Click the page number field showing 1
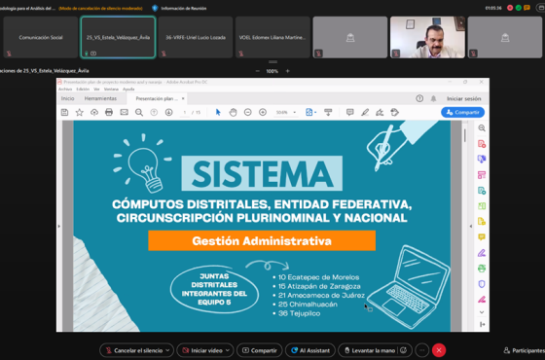This screenshot has height=360, width=545. [x=185, y=113]
